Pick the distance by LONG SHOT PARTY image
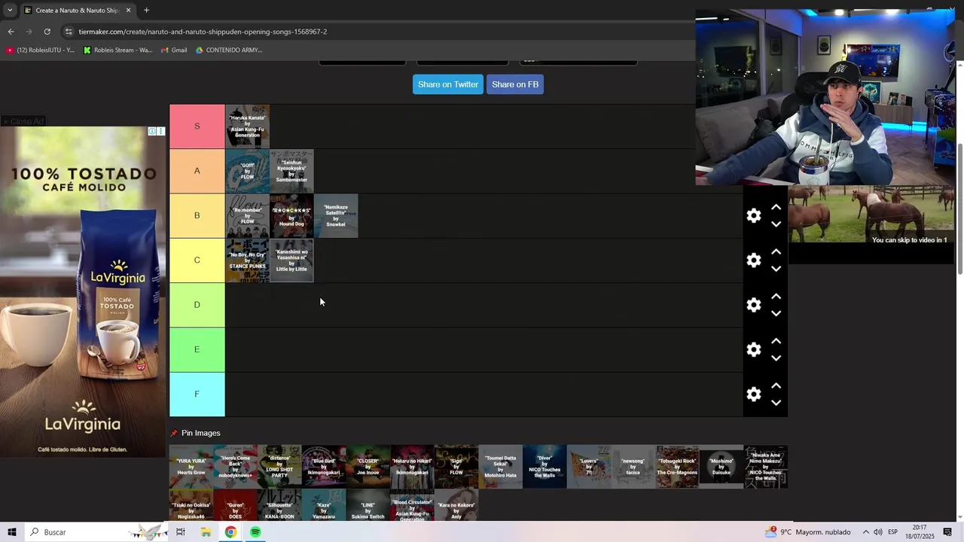Image resolution: width=964 pixels, height=542 pixels. point(279,467)
